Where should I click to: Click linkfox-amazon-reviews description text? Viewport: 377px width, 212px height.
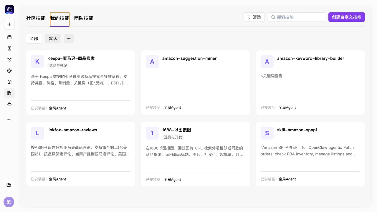click(80, 151)
